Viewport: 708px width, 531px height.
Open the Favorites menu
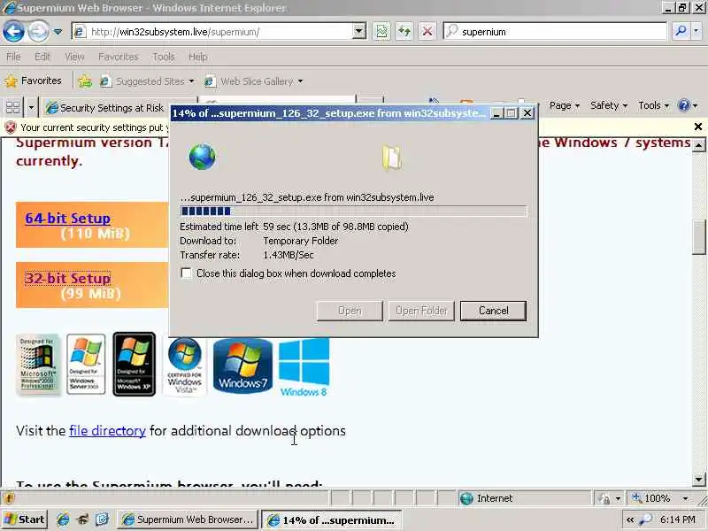[119, 57]
